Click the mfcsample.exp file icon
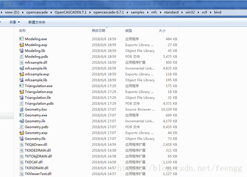 [21, 74]
